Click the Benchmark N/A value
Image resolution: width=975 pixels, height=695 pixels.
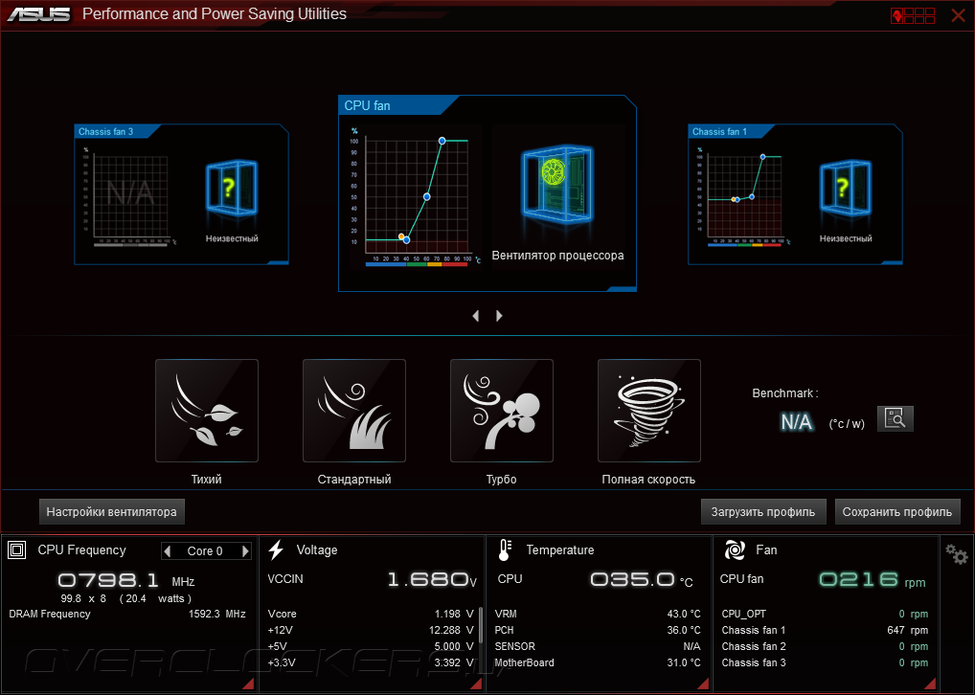coord(797,422)
